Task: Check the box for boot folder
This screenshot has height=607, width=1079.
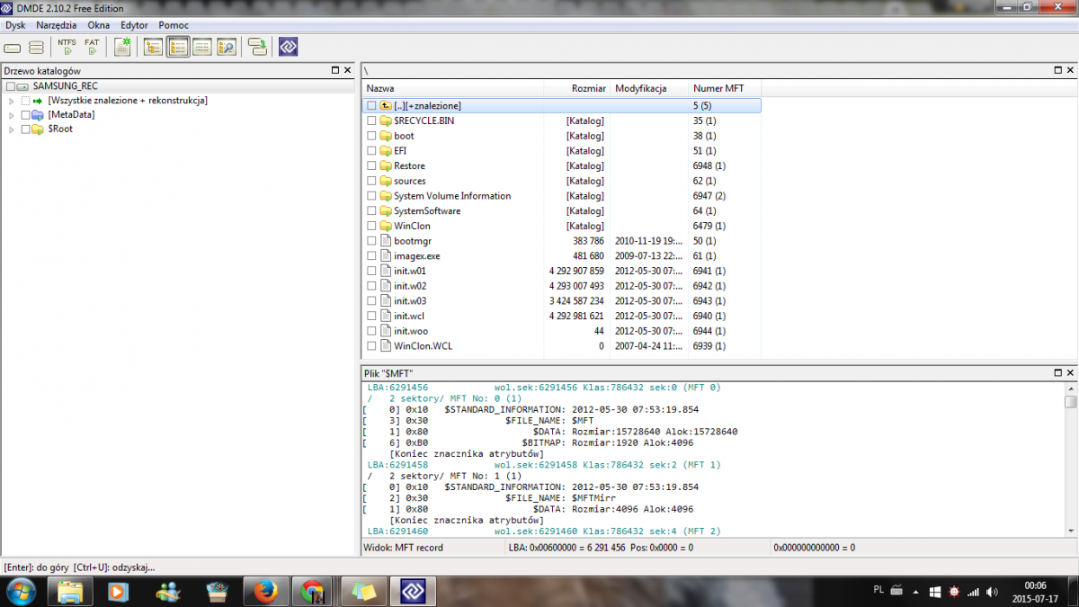Action: (371, 136)
